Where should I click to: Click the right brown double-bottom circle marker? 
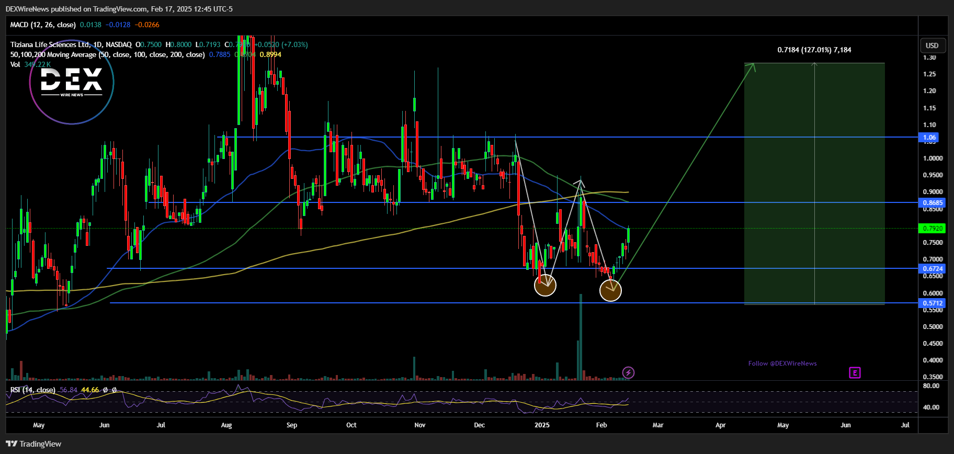click(610, 290)
